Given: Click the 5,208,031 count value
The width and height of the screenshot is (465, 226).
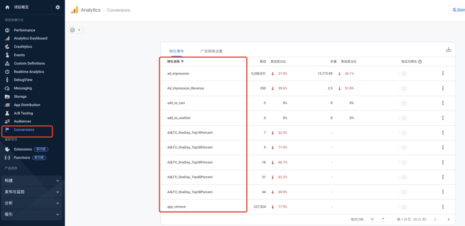Looking at the screenshot, I should tap(258, 74).
